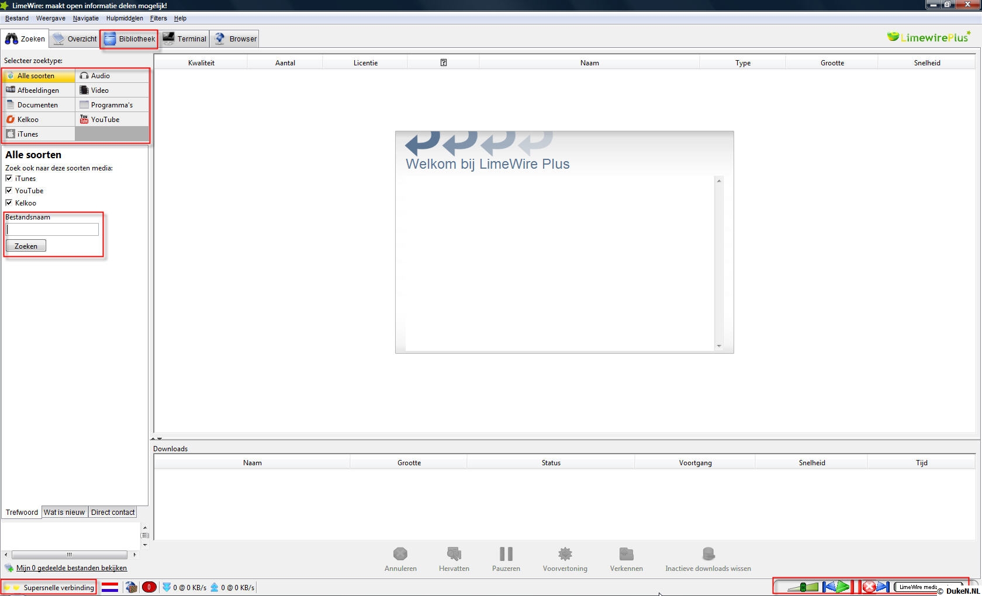This screenshot has width=982, height=596.
Task: Open the Filters menu
Action: pyautogui.click(x=158, y=18)
